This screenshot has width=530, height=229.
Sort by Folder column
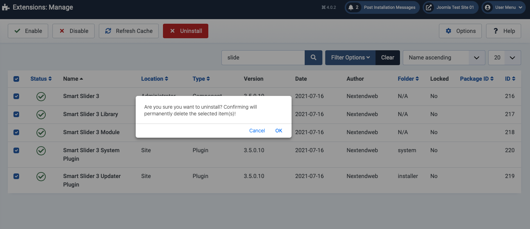pyautogui.click(x=408, y=79)
